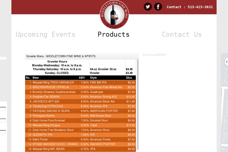This screenshot has width=228, height=152.
Task: Click the PAN AM IPA style cell
Action: tap(98, 82)
